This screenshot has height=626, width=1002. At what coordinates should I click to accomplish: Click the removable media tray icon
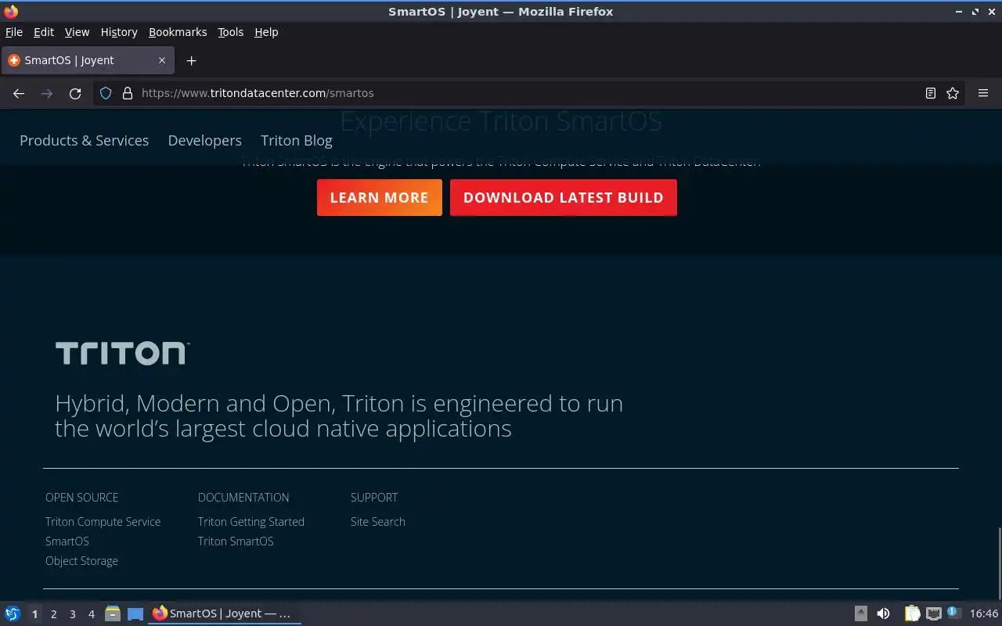click(x=860, y=613)
